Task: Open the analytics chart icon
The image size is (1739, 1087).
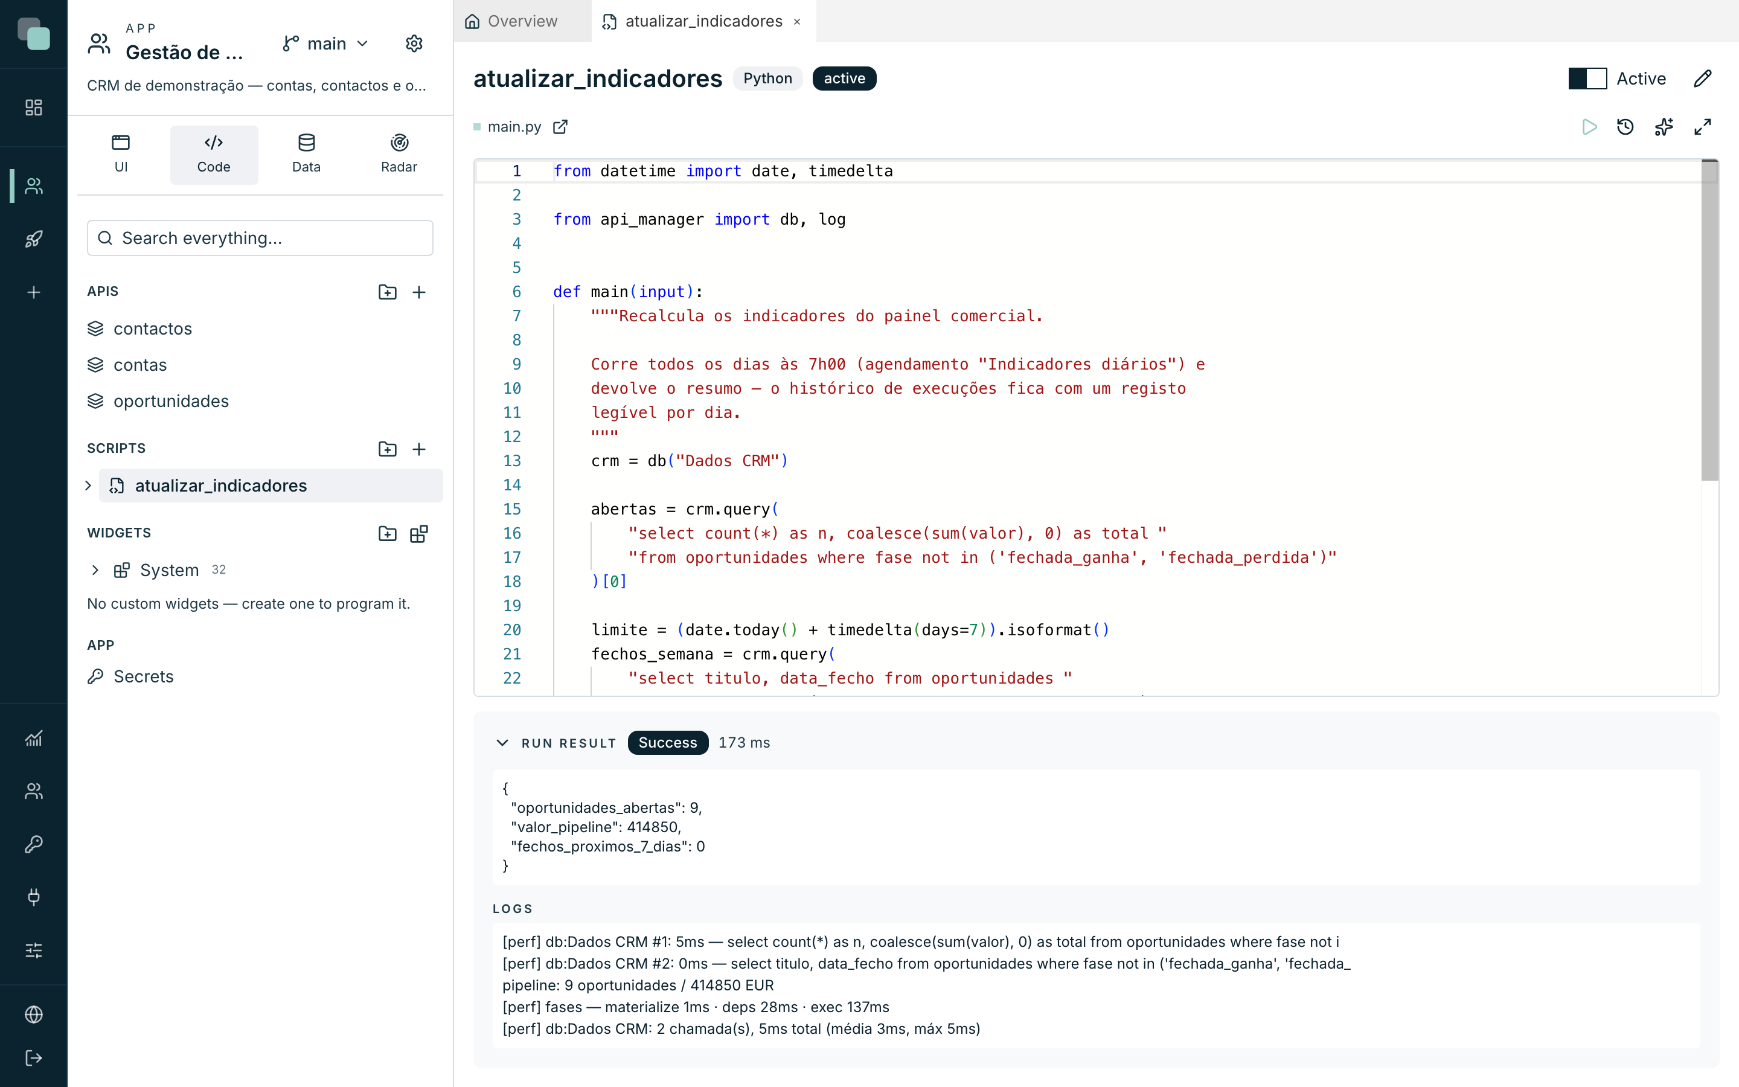Action: [x=34, y=739]
